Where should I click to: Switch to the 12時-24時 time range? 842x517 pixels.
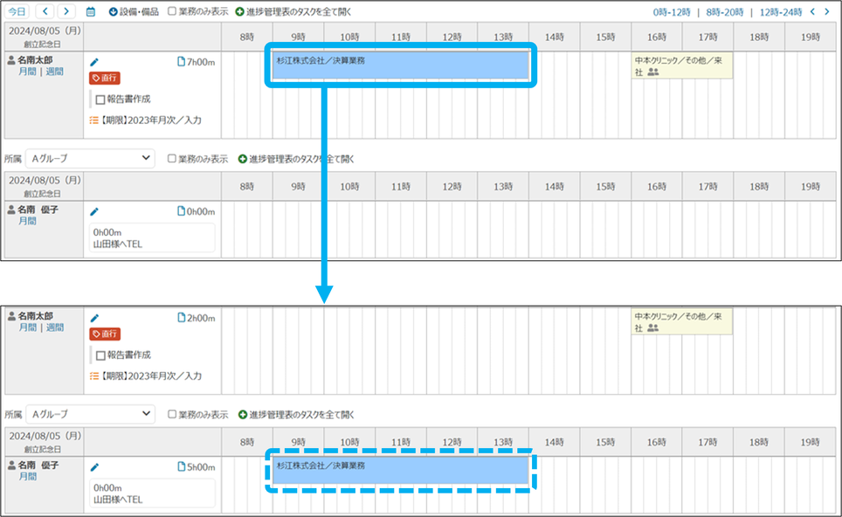tap(781, 12)
